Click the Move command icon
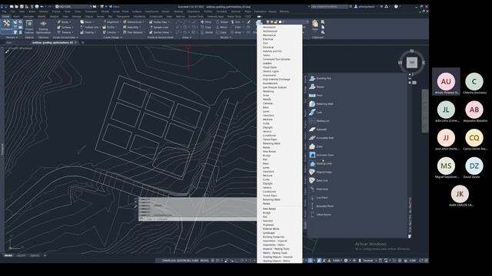The height and width of the screenshot is (276, 492). 206,22
